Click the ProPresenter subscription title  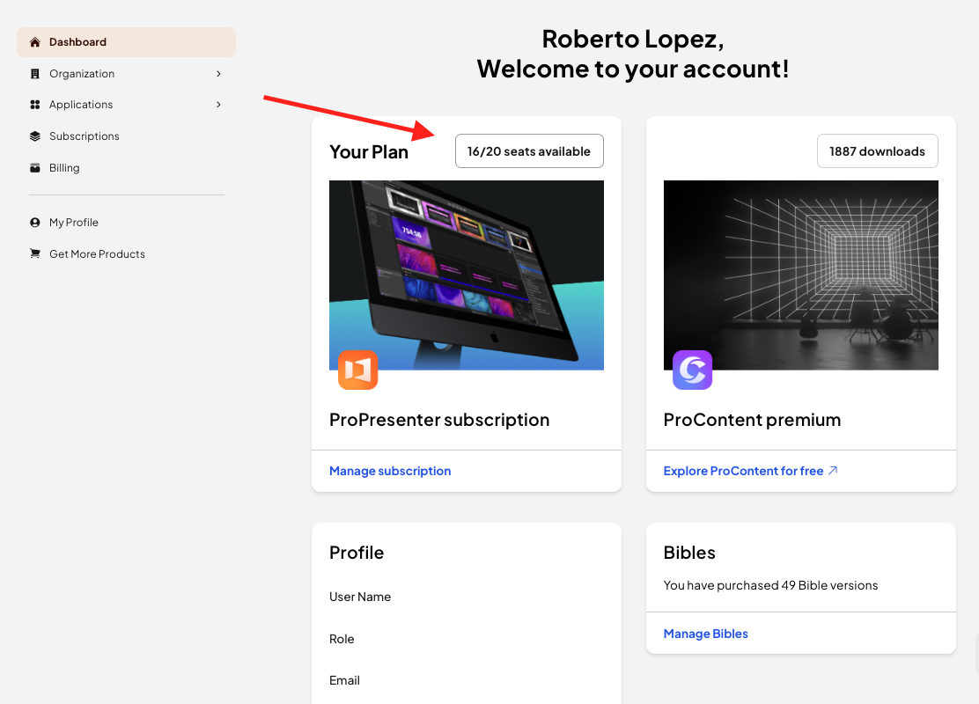[439, 420]
